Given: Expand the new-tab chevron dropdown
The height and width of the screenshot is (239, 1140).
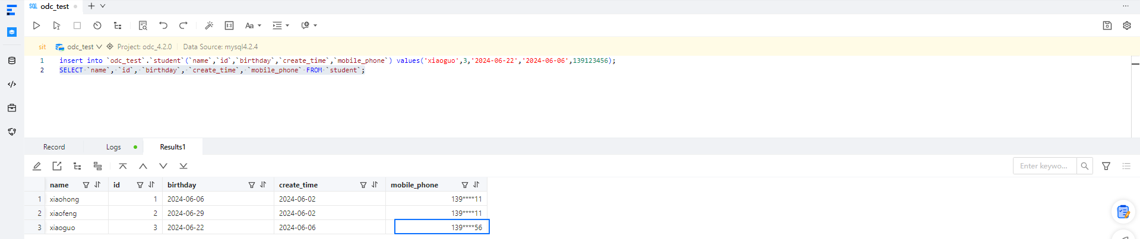Looking at the screenshot, I should coord(103,6).
